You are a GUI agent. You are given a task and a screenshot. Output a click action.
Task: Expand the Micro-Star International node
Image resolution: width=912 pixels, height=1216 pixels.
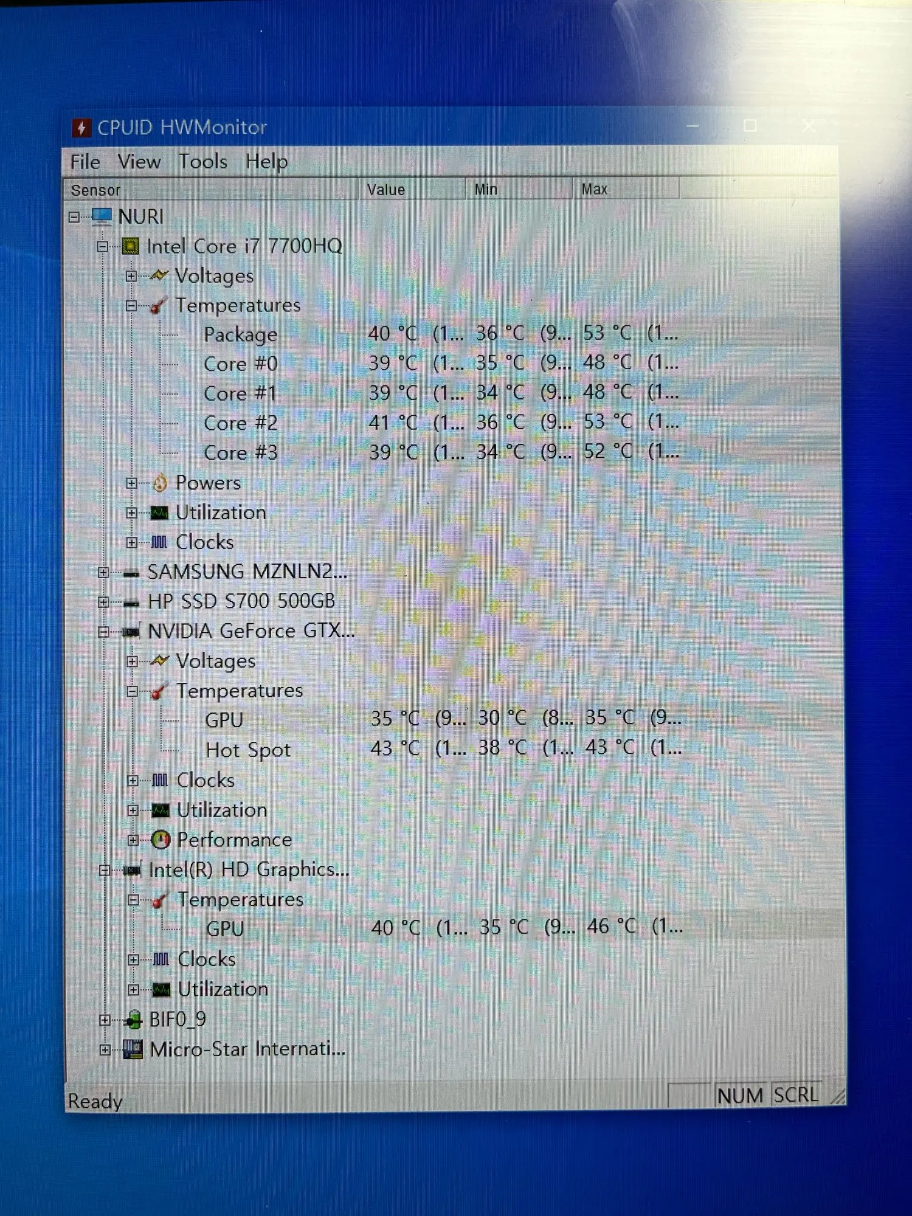point(105,1050)
